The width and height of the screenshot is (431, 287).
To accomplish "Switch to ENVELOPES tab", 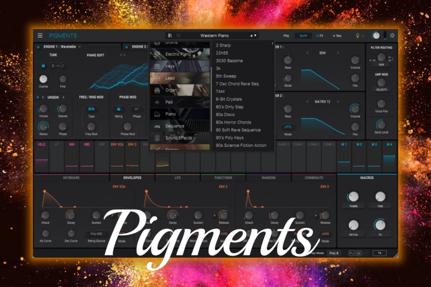I will point(132,178).
